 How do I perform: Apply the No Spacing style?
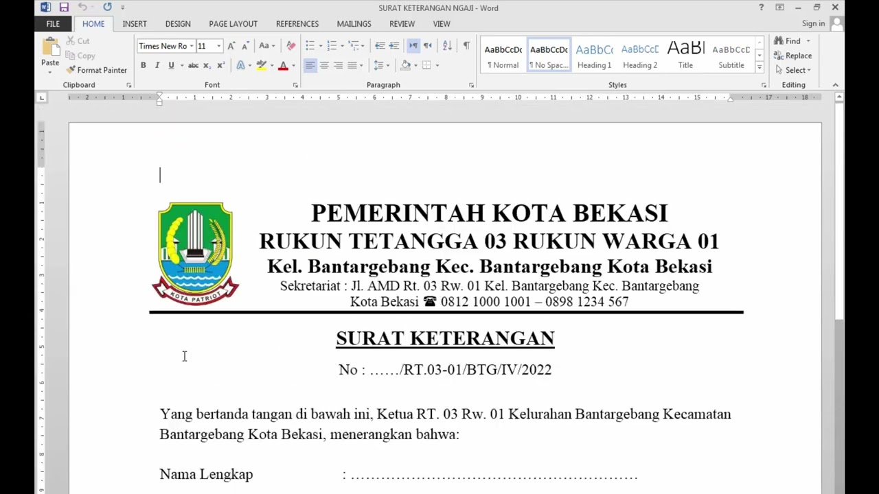pos(549,56)
